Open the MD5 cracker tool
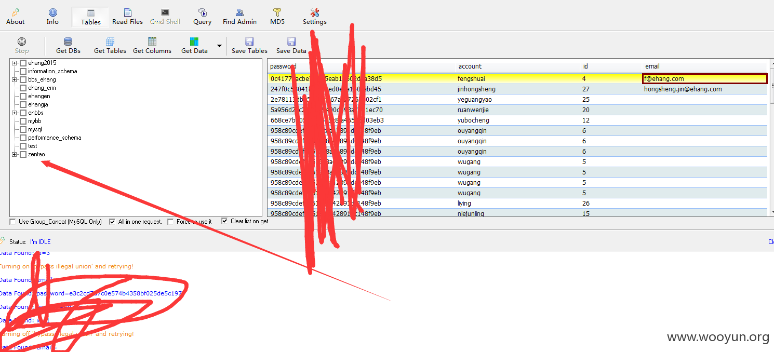 point(277,17)
